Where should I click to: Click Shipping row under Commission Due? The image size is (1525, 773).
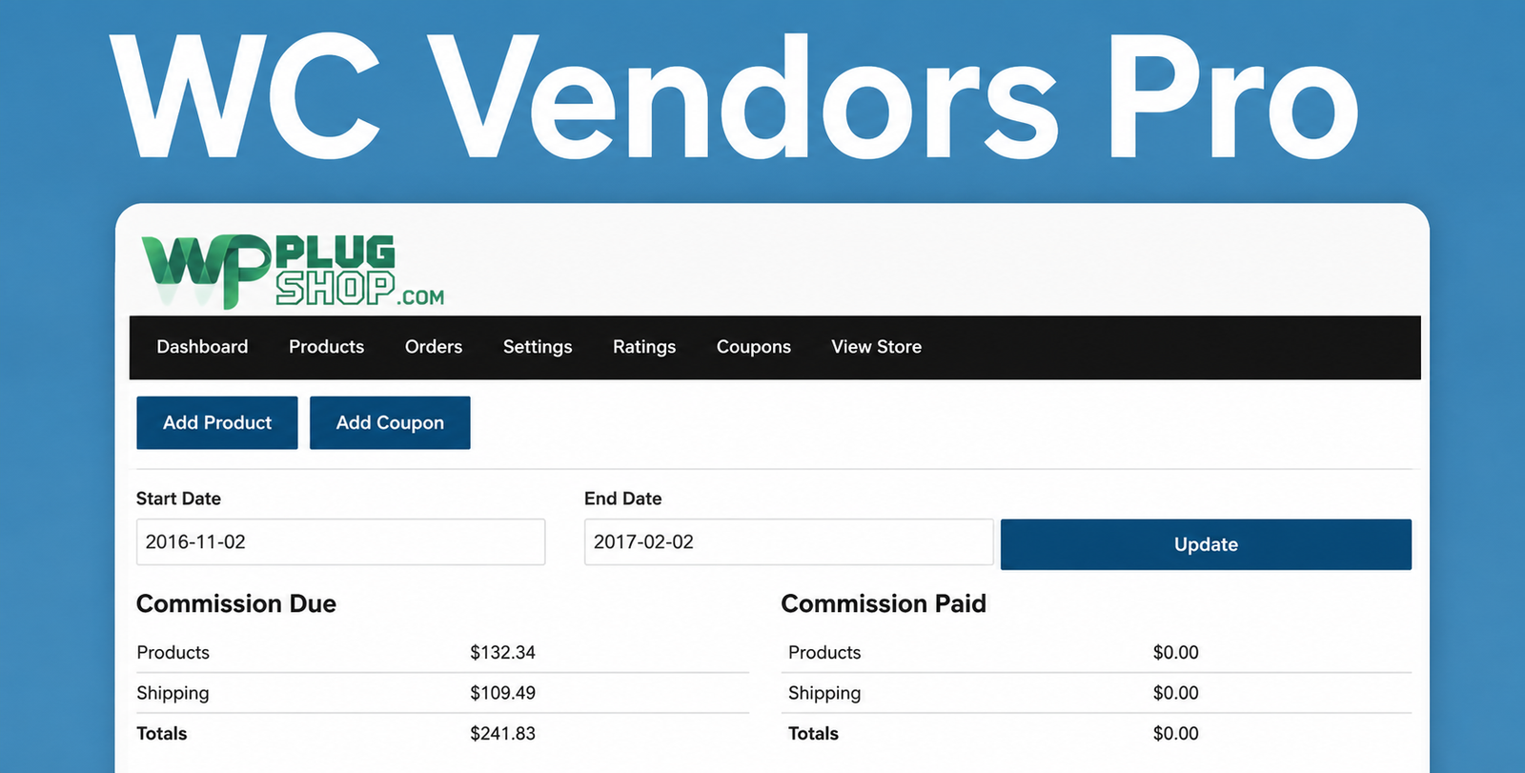442,693
